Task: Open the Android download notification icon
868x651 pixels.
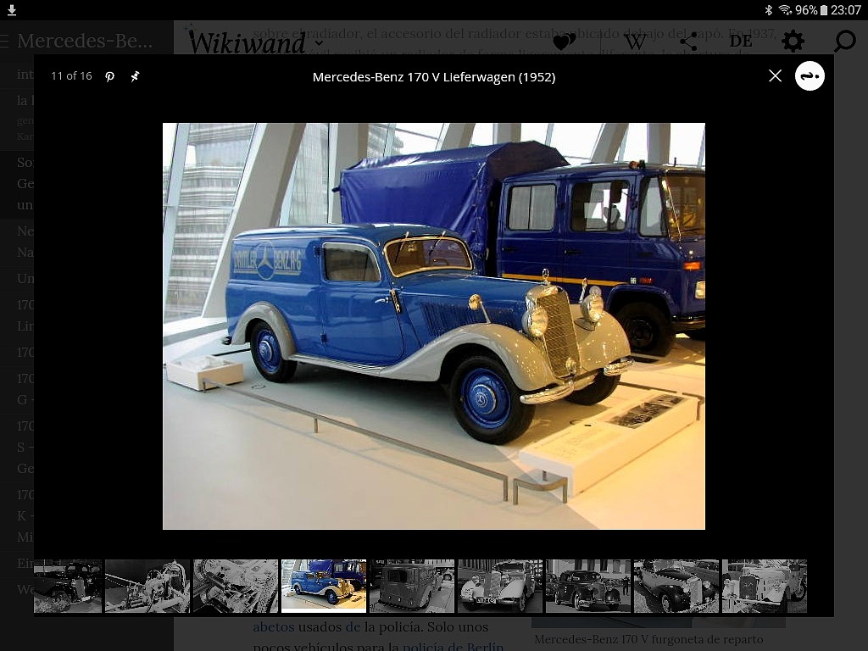Action: point(12,10)
